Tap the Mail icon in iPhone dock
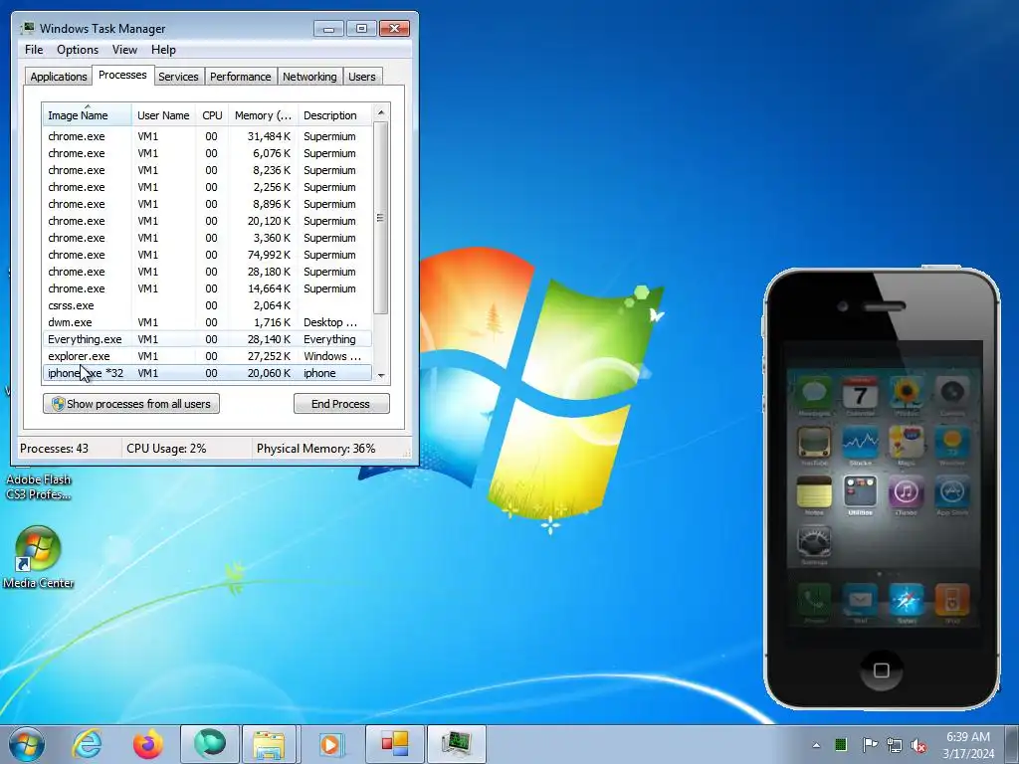Screen dimensions: 1019x764 (861, 600)
